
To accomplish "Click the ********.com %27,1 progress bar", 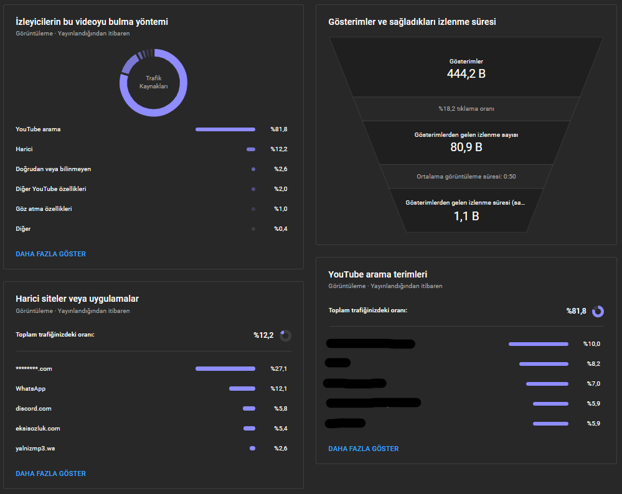I will (225, 369).
